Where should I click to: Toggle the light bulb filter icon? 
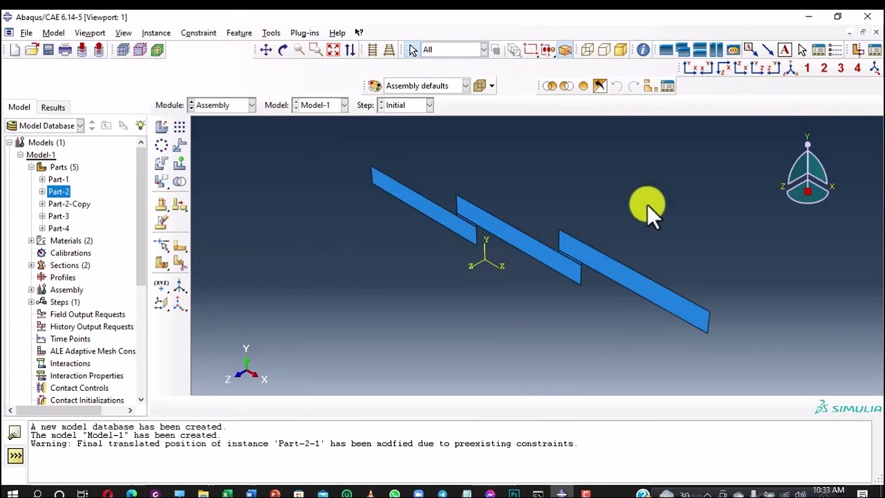[x=140, y=125]
